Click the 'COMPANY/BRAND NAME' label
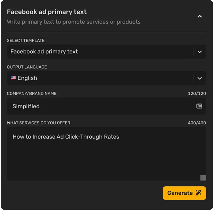The width and height of the screenshot is (214, 211). [x=32, y=94]
